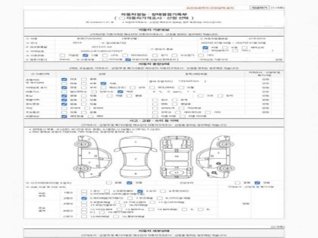Check 많음 in the mileage status row
The height and width of the screenshot is (238, 318).
point(64,83)
